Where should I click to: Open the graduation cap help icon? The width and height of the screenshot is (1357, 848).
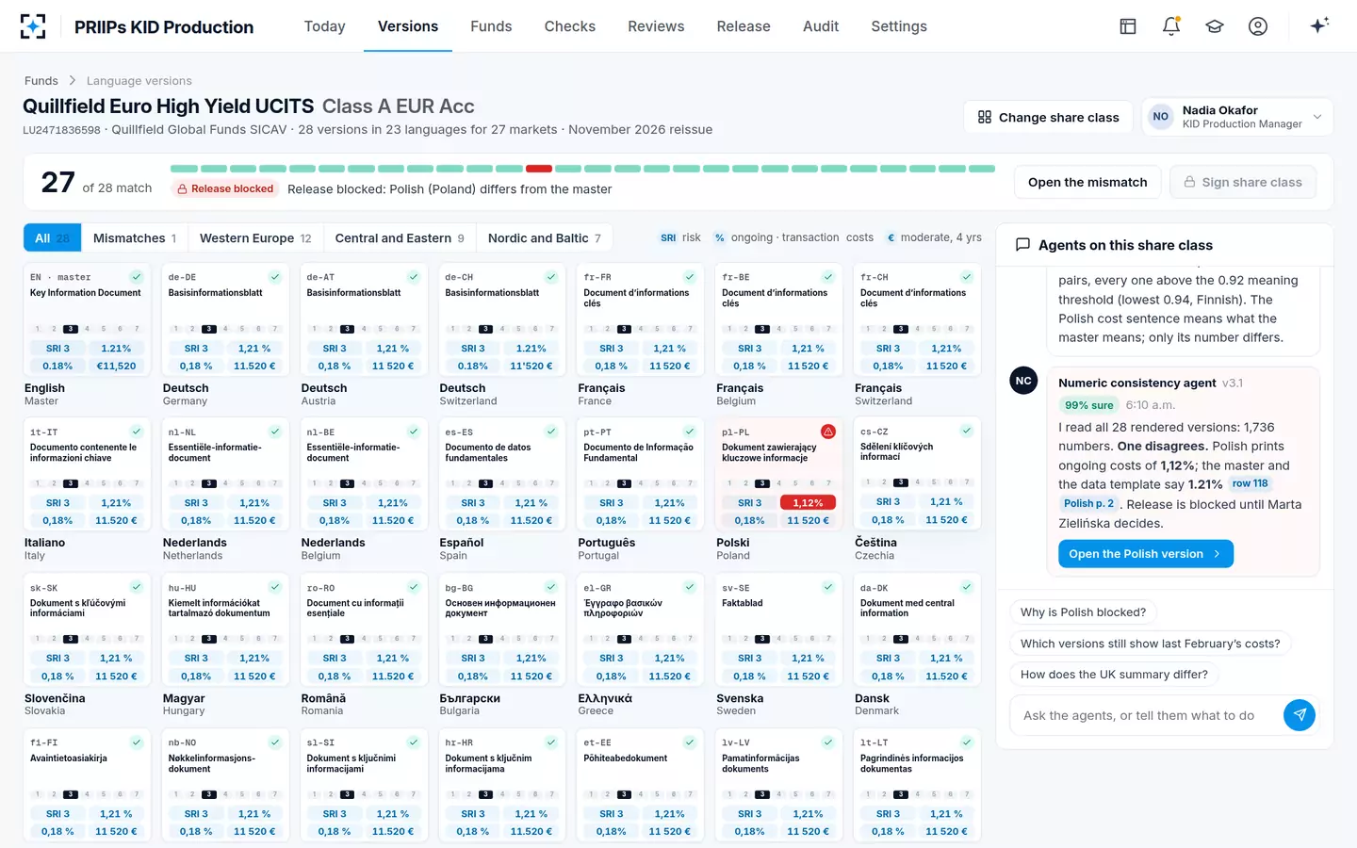[x=1215, y=26]
